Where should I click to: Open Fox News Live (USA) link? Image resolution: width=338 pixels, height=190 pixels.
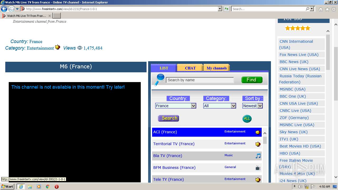click(x=299, y=55)
